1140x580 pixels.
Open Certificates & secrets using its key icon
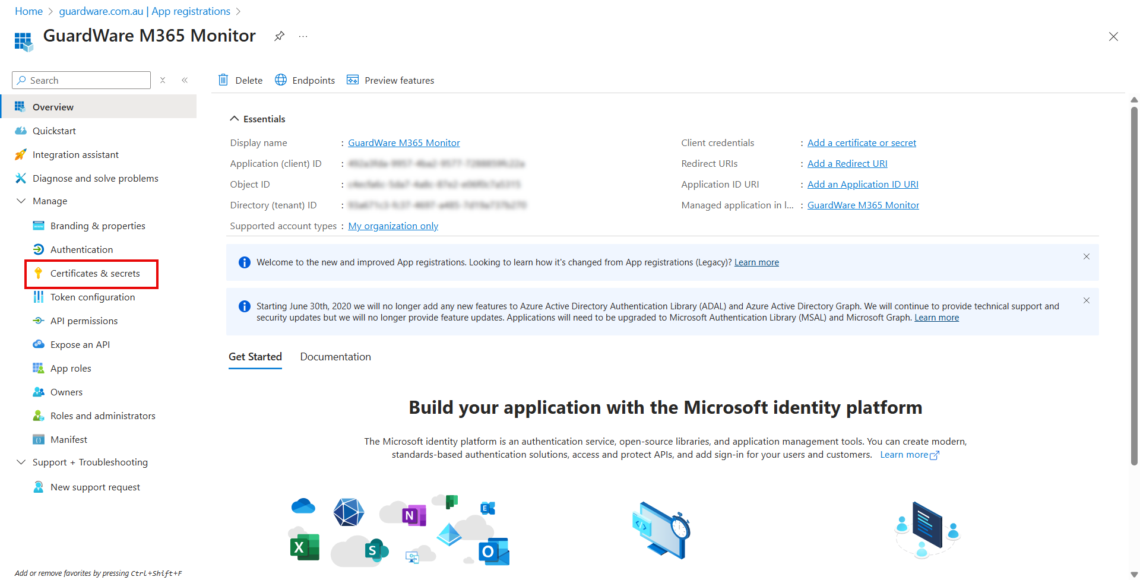(39, 274)
